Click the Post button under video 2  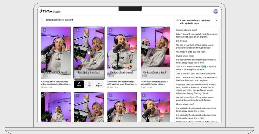coord(79,84)
